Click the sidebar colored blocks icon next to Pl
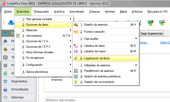170x102 pixels. pyautogui.click(x=5, y=41)
